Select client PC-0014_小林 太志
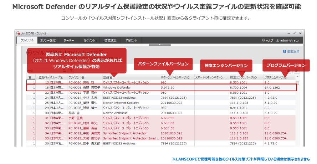 pos(83,98)
